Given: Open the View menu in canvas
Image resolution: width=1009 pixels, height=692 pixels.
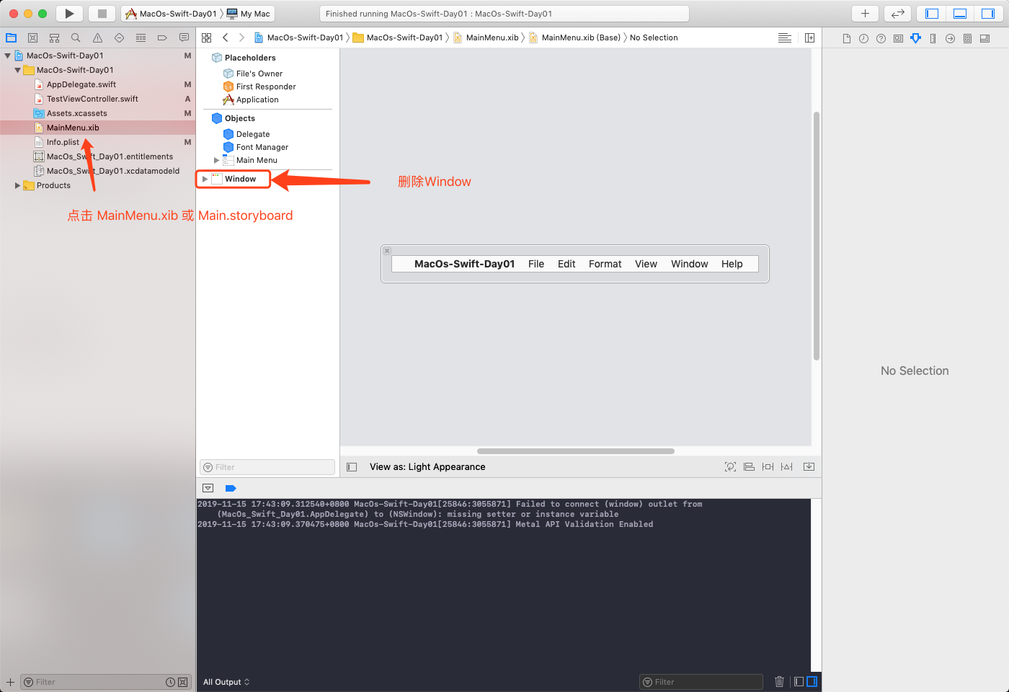Looking at the screenshot, I should point(646,264).
